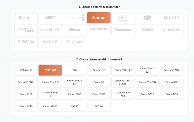Pick the Digital Bolex logo
The image size is (194, 122).
pyautogui.click(x=123, y=18)
